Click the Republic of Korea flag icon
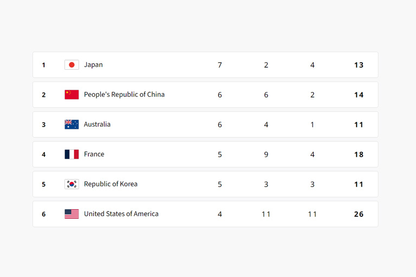Image resolution: width=416 pixels, height=277 pixels. point(71,184)
